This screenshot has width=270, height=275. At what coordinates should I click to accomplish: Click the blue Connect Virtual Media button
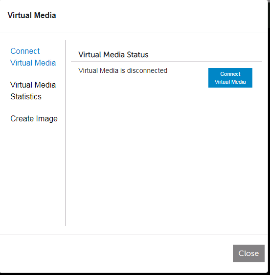click(230, 78)
